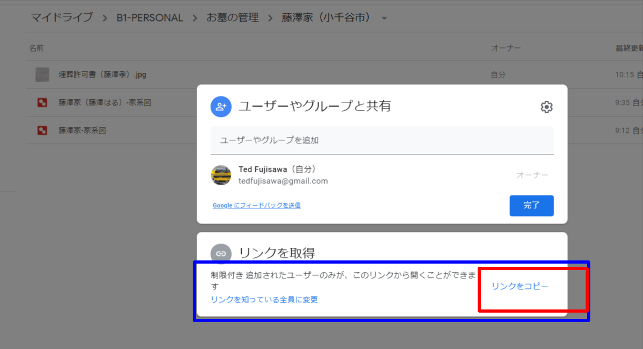Go to お墓の管理 in the breadcrumb
This screenshot has width=643, height=349.
point(232,17)
